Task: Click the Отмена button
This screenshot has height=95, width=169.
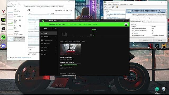Action: click(160, 40)
